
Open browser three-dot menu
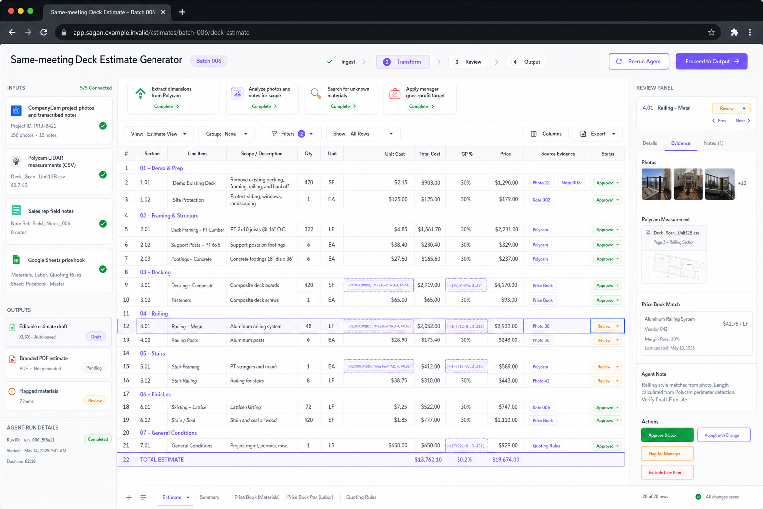tap(750, 32)
